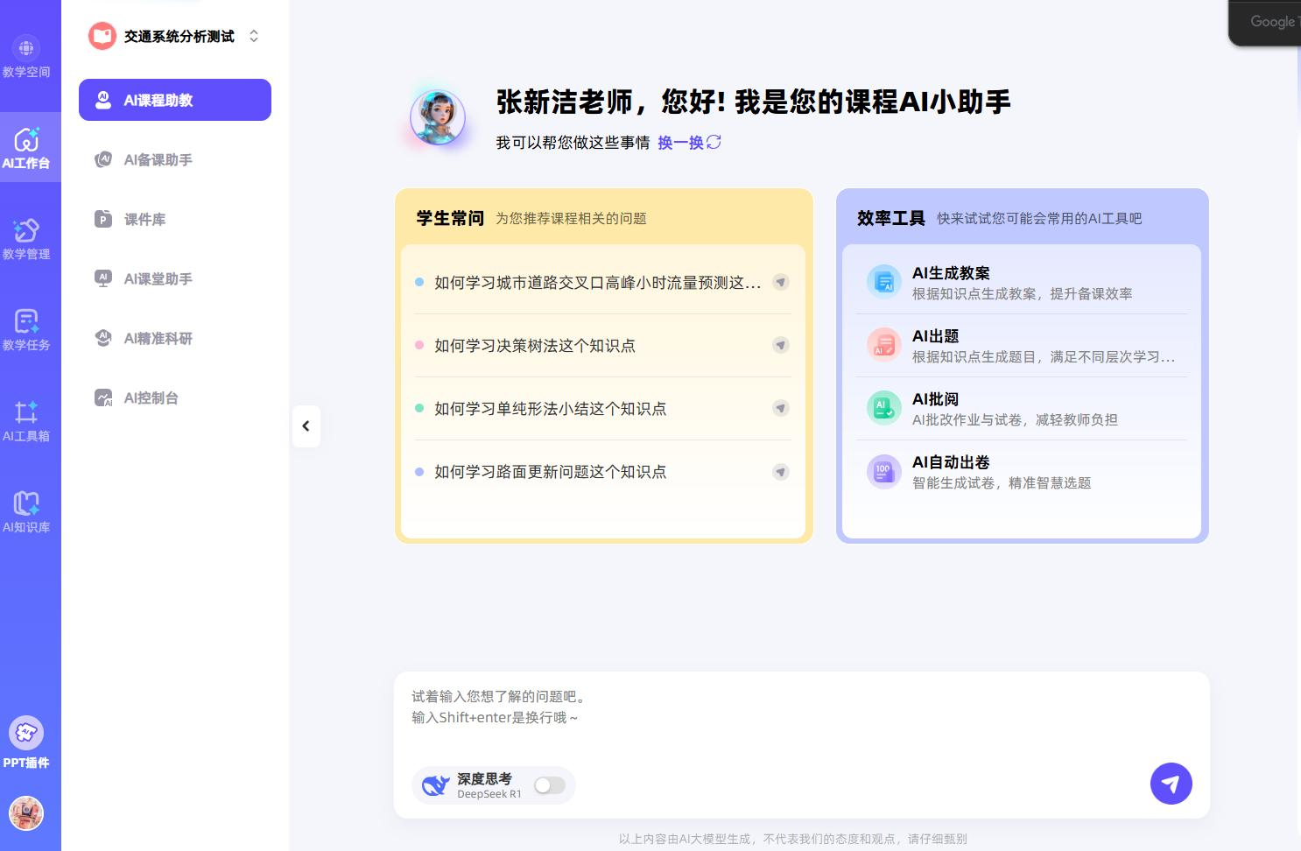Select the AI备课助手 menu item
The image size is (1301, 851).
158,159
